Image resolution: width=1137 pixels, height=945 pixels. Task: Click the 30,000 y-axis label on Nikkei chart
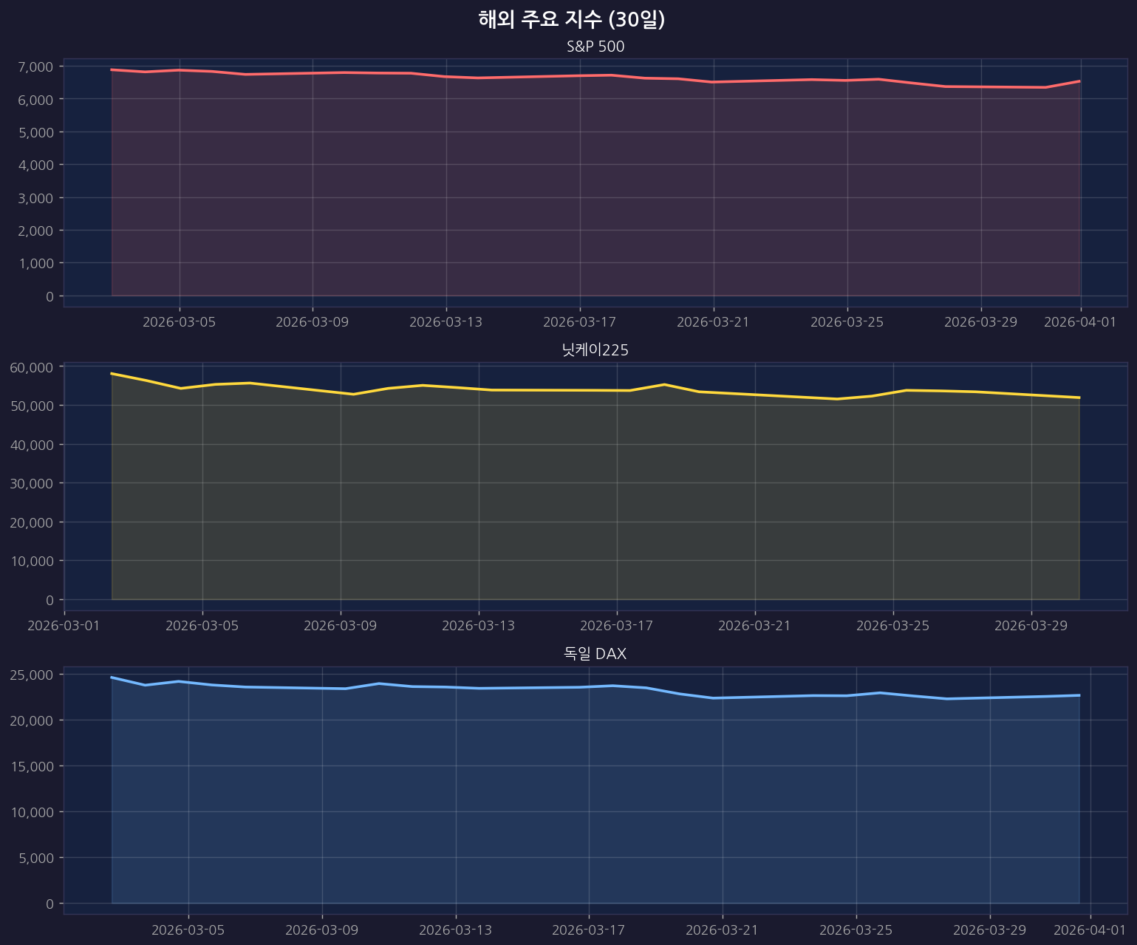(32, 484)
